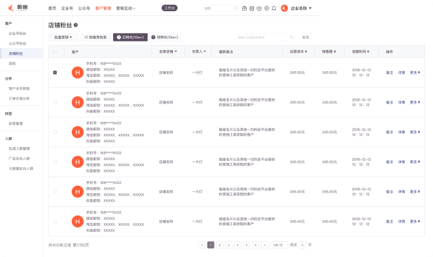433x257 pixels.
Task: Focus the store name search field
Action: (265, 38)
